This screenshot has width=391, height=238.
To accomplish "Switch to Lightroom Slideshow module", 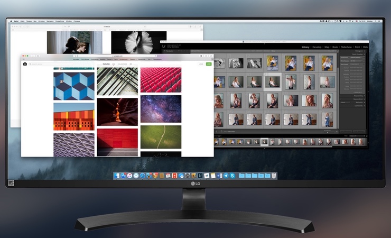I will [346, 47].
